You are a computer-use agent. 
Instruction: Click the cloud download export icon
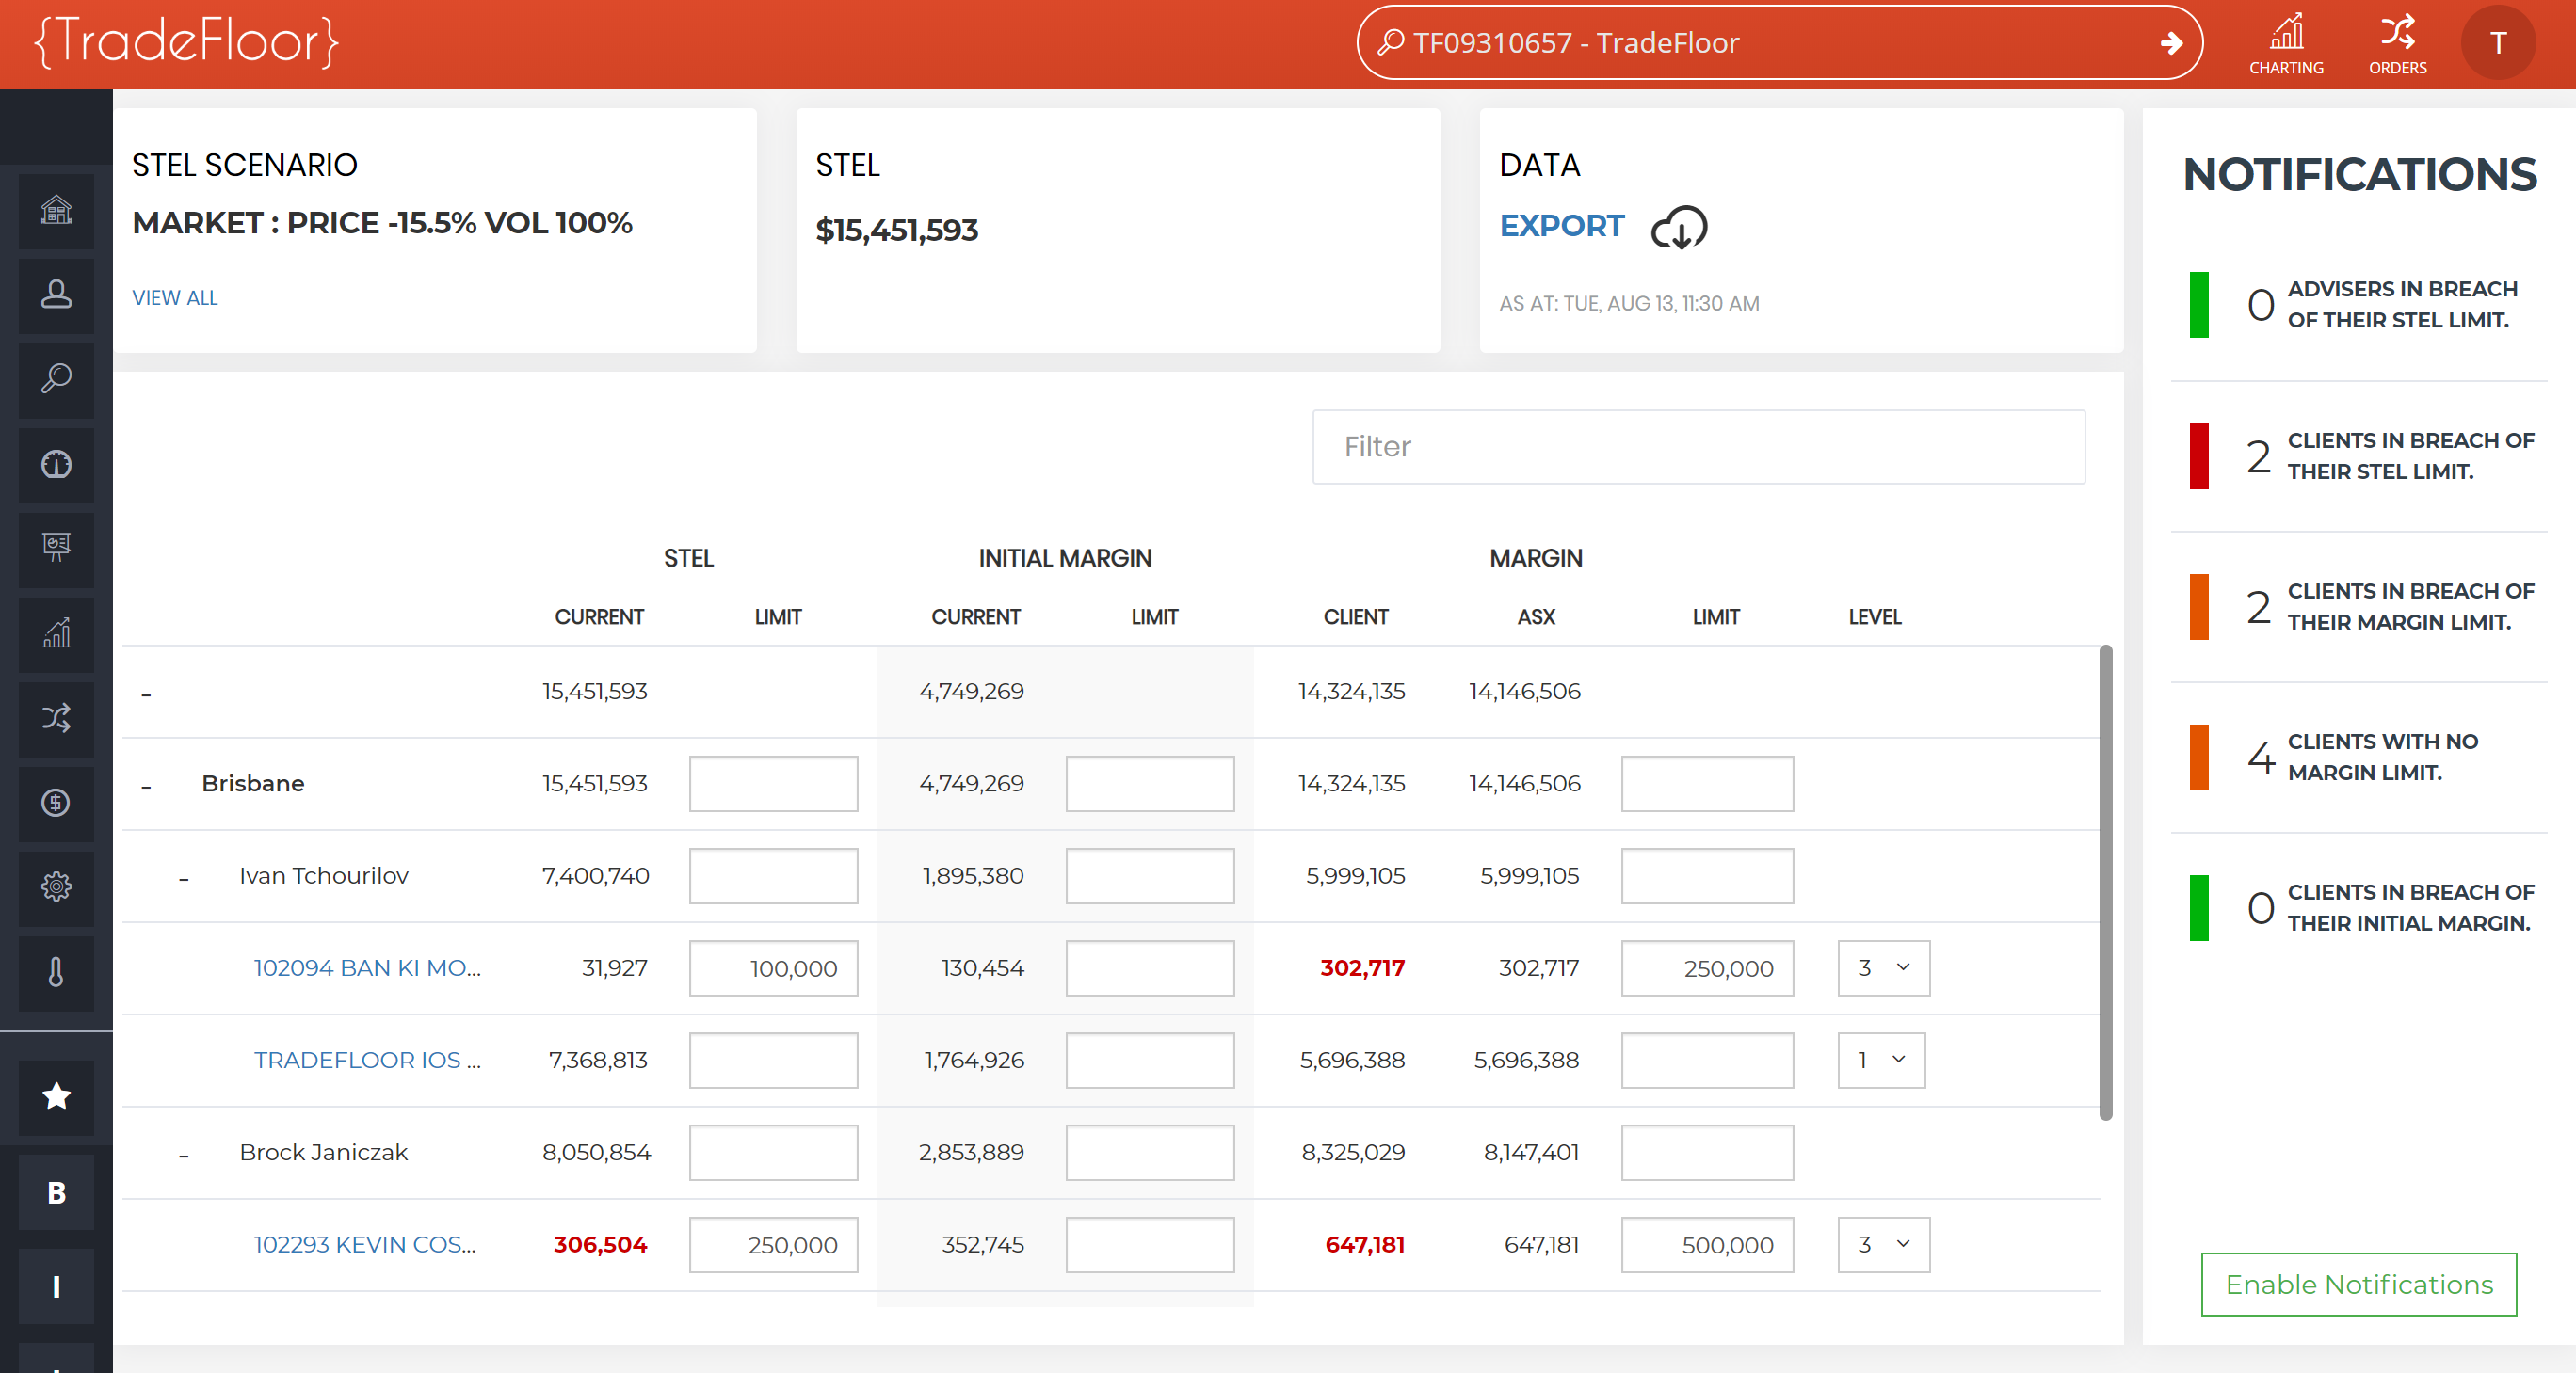pos(1679,228)
